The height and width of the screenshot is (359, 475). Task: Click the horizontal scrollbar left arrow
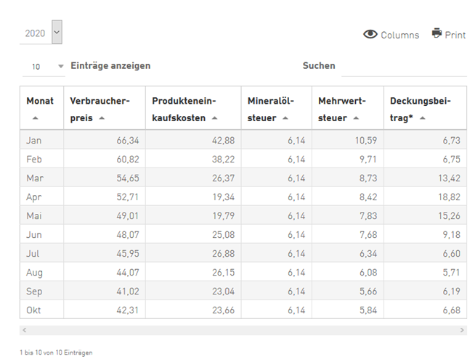point(25,330)
